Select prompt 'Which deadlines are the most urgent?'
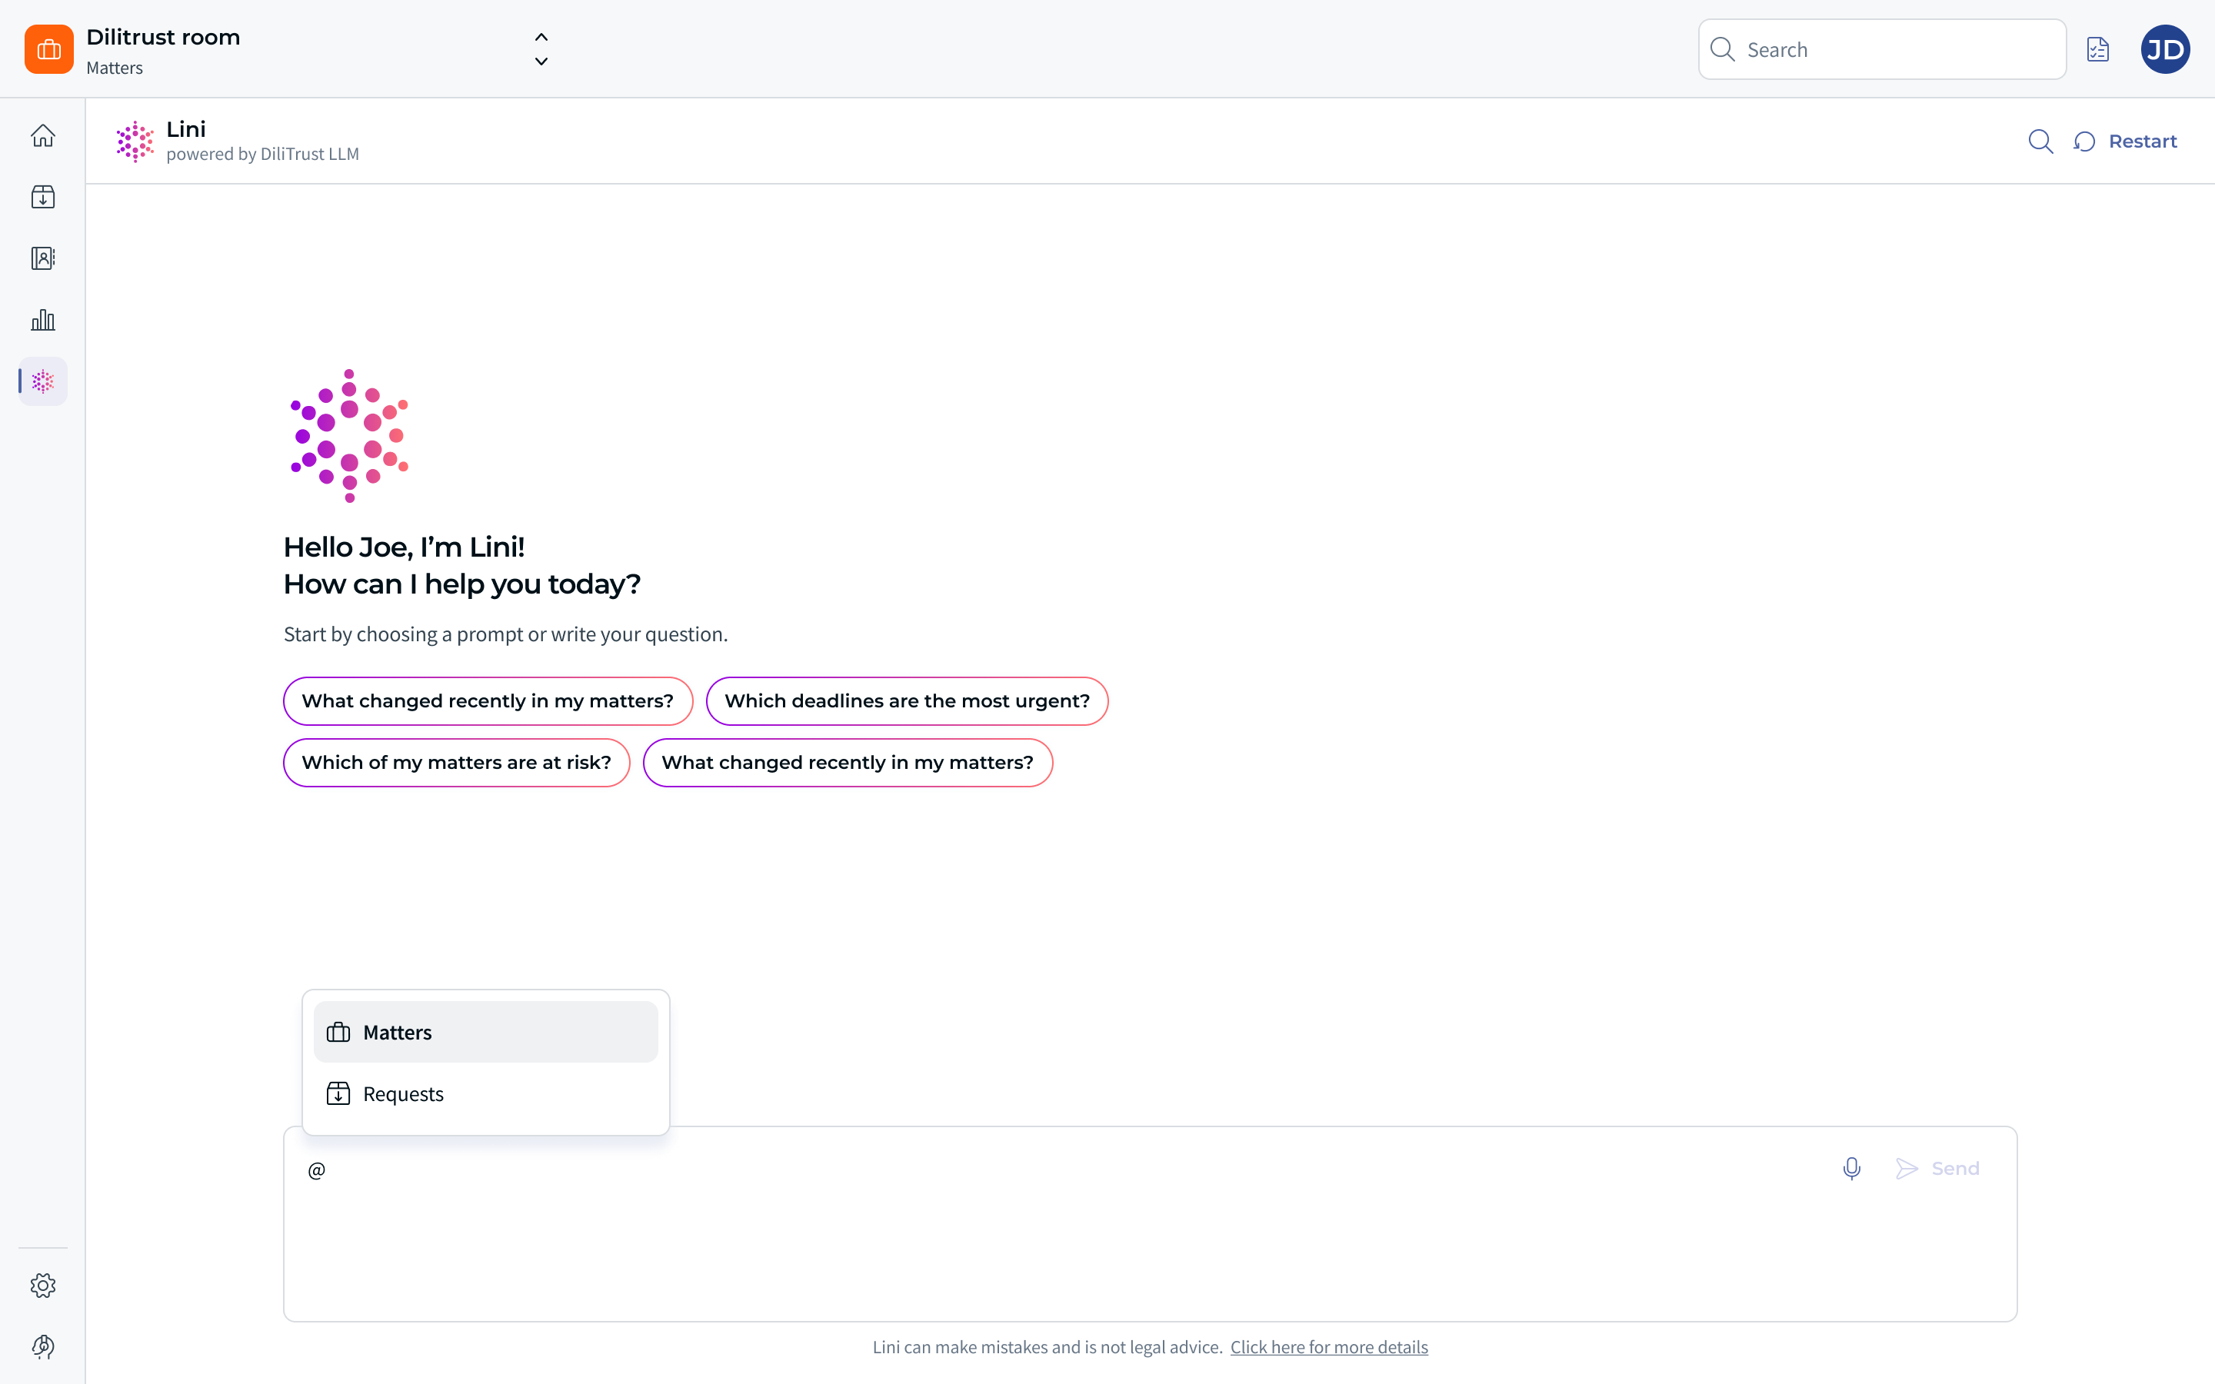Viewport: 2215px width, 1384px height. pos(907,701)
